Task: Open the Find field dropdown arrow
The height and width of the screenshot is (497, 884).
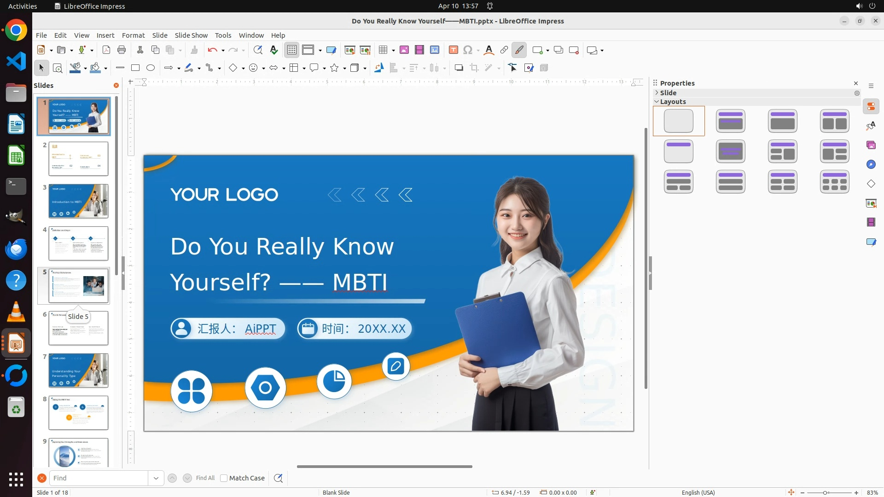Action: click(156, 478)
